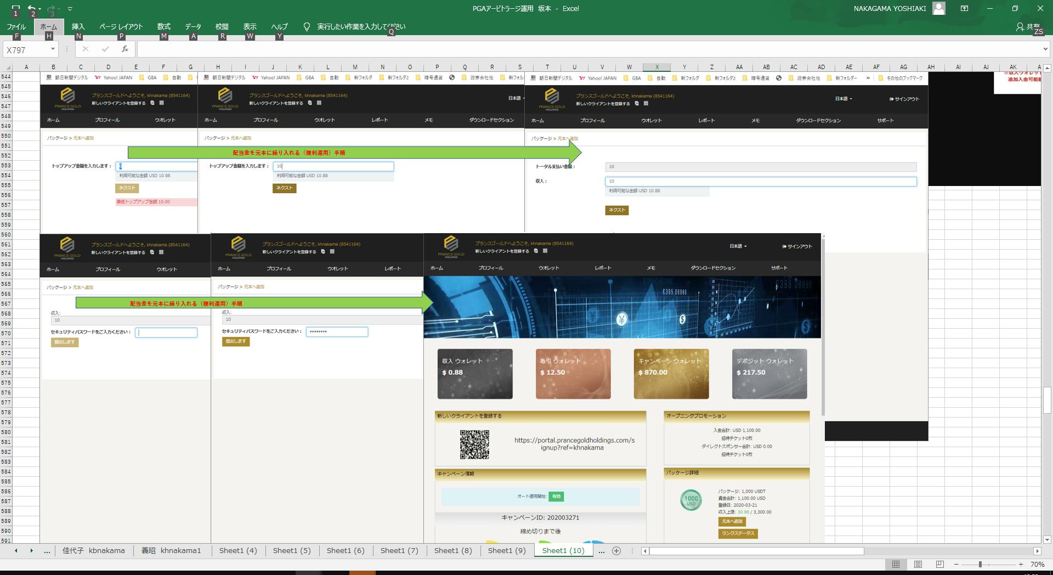
Task: Click the Insert Function fx icon
Action: pyautogui.click(x=125, y=49)
